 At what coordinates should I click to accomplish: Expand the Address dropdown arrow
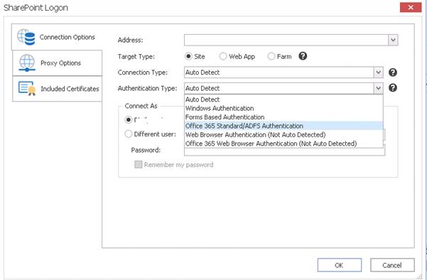393,40
